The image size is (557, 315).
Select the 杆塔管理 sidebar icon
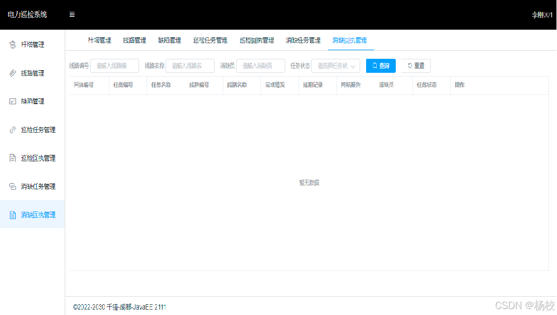click(13, 45)
